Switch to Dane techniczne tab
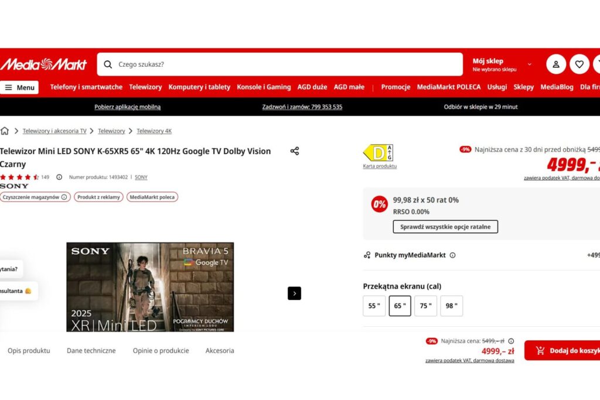The image size is (600, 400). tap(91, 350)
